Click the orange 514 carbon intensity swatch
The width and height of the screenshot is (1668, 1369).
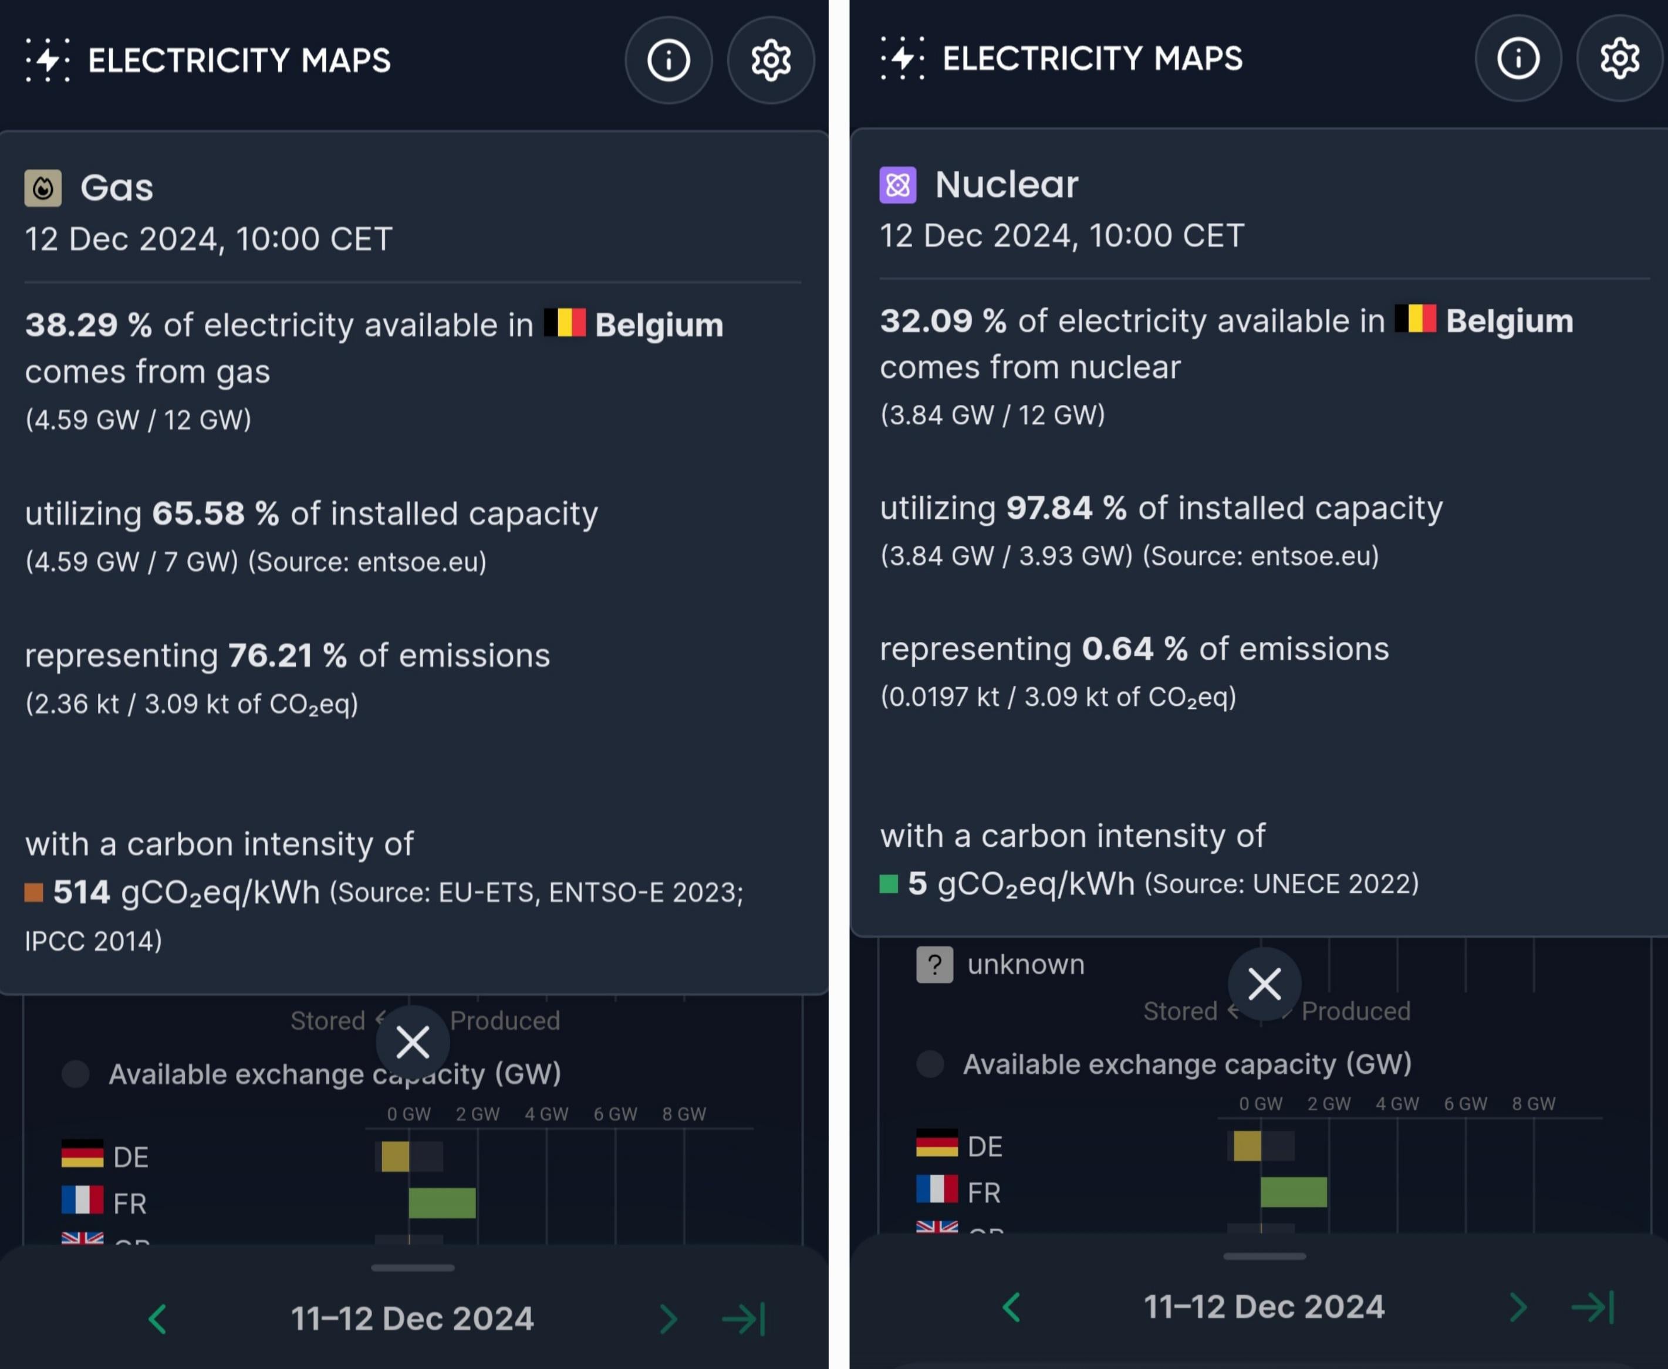tap(34, 893)
